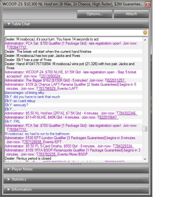Click 'M.nosbocaJ has two pair' dealer line
The image size is (190, 197).
[x=42, y=56]
